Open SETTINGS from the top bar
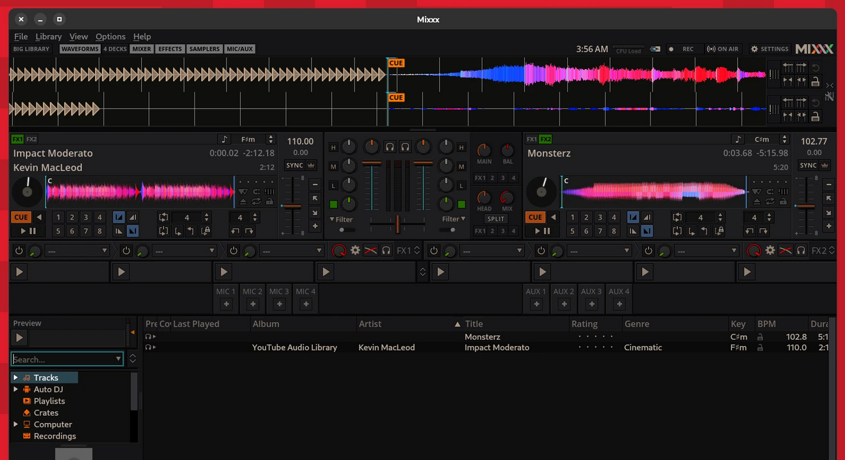Viewport: 845px width, 460px height. (x=770, y=49)
